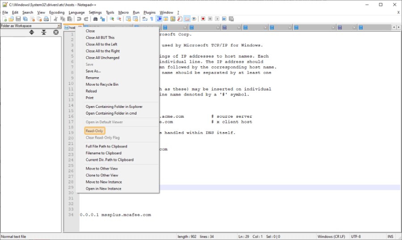The width and height of the screenshot is (402, 240).
Task: Click the Locate Current File panel icon
Action: click(56, 32)
